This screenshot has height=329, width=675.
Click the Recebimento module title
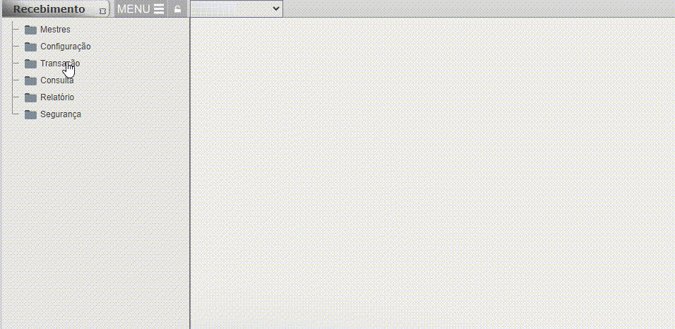(x=49, y=9)
